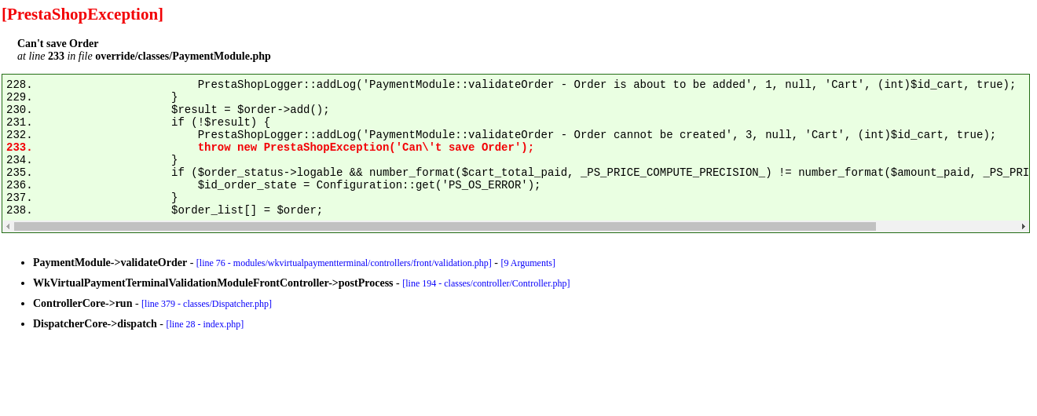Expand the 9 Arguments link

pos(528,263)
